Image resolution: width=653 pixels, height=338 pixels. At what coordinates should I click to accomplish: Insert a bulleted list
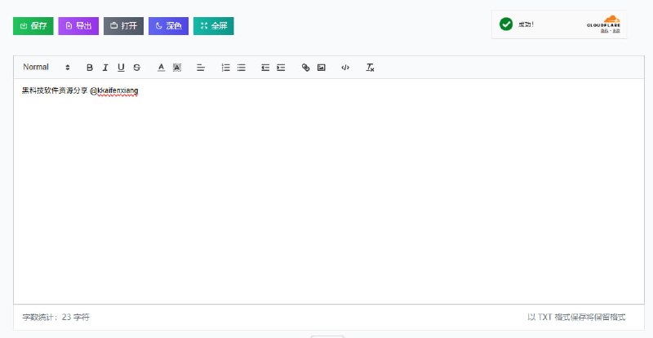242,68
